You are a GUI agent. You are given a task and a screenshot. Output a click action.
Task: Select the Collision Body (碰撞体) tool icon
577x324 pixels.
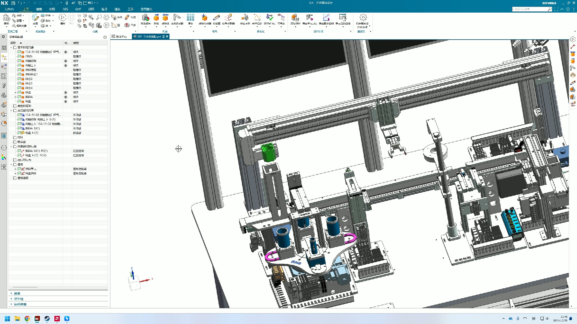pos(165,18)
